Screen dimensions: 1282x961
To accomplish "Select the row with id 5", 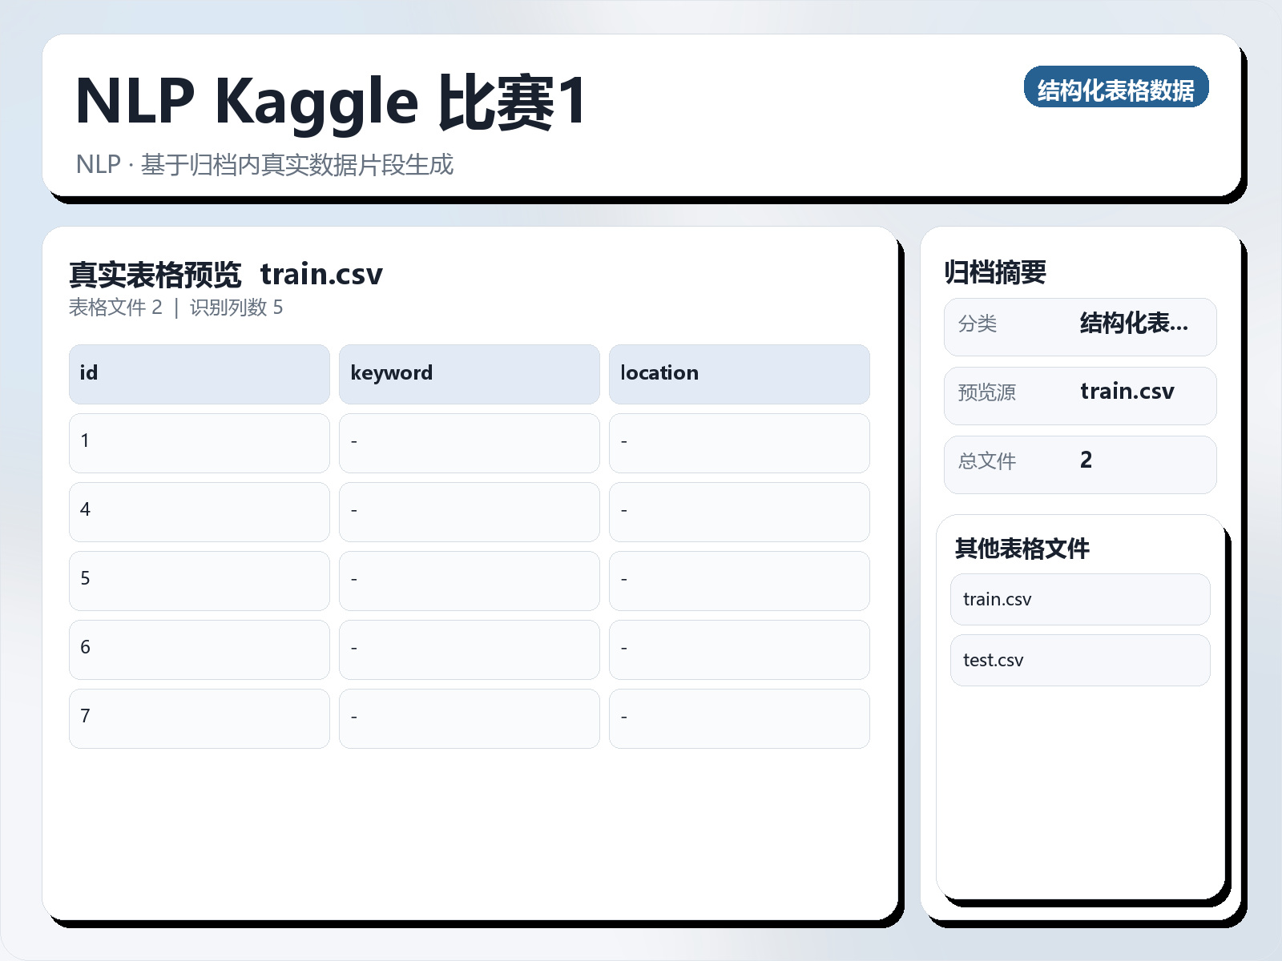I will tap(199, 581).
